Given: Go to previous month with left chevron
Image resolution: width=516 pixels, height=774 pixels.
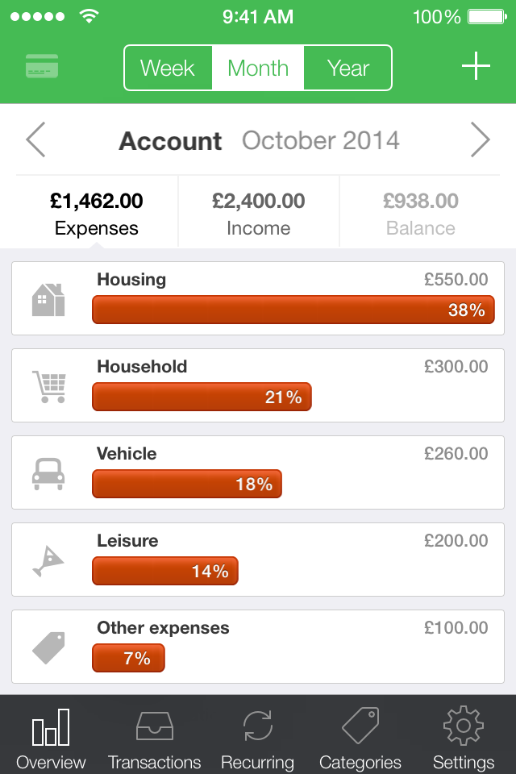Looking at the screenshot, I should pyautogui.click(x=36, y=139).
